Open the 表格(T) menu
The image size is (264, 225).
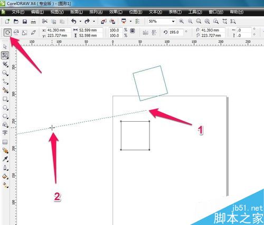(175, 12)
